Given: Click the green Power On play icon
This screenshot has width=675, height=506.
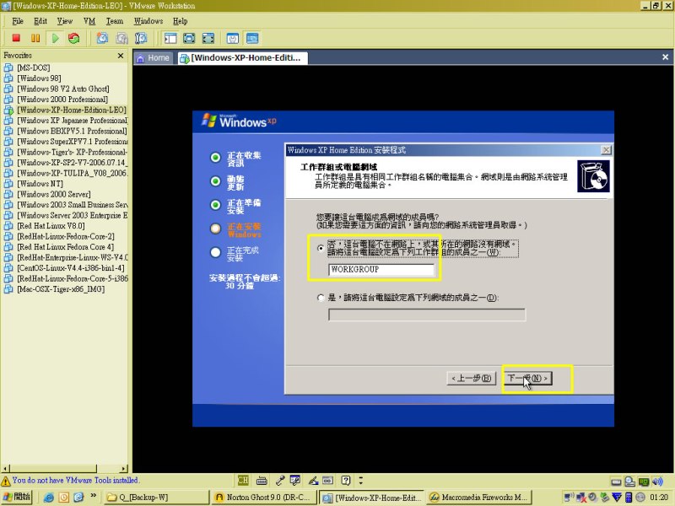Looking at the screenshot, I should tap(55, 38).
